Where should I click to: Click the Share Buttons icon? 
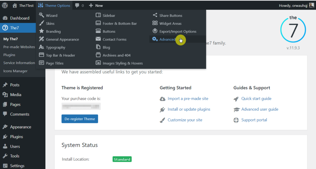coord(155,15)
